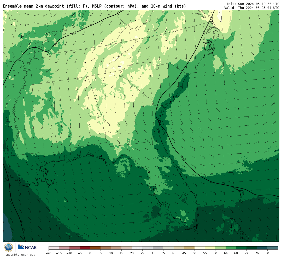This screenshot has width=282, height=258.
Task: Click the colorbar swatch between 68 and 72
Action: click(x=241, y=248)
